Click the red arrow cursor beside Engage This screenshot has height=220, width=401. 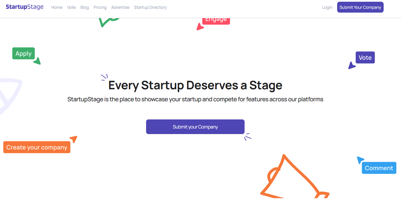point(200,27)
